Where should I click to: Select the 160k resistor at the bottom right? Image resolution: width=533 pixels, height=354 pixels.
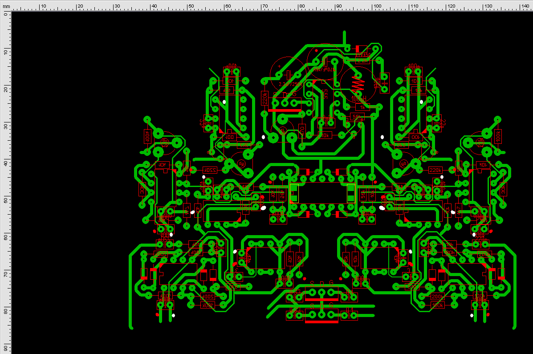pos(437,305)
